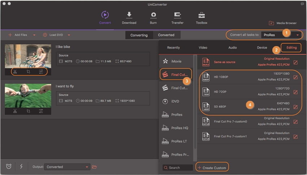Viewport: 307px width, 175px height.
Task: Open the Output folder dropdown
Action: point(67,167)
